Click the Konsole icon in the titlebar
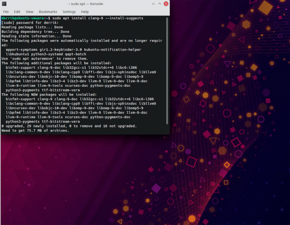290x225 pixels. tap(4, 4)
